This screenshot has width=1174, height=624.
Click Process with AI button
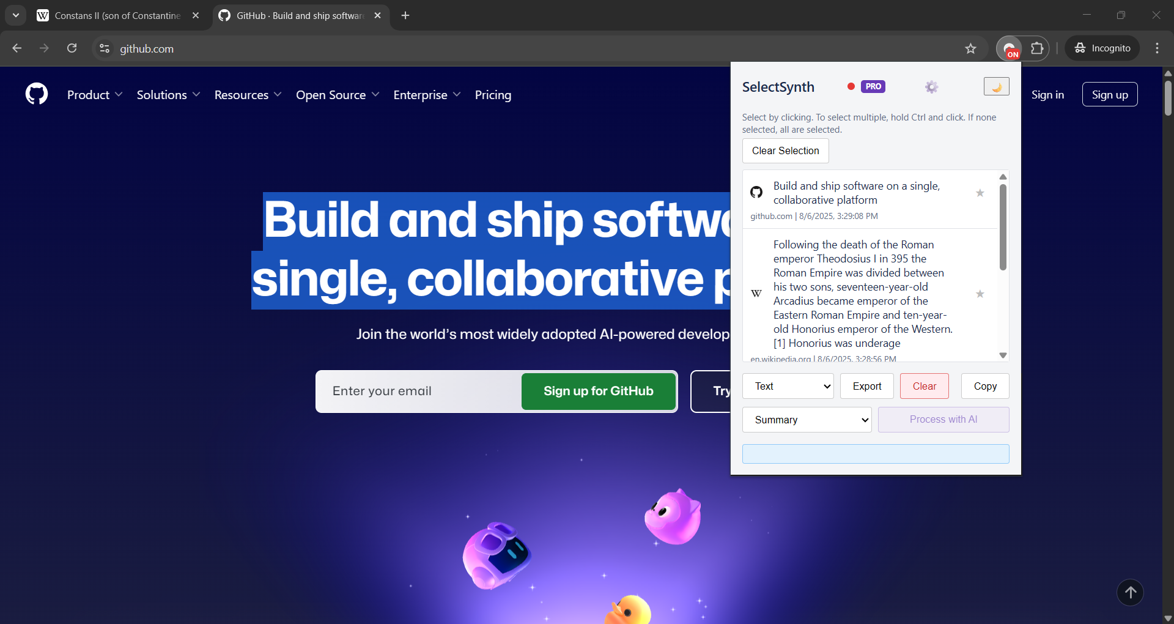pyautogui.click(x=943, y=420)
